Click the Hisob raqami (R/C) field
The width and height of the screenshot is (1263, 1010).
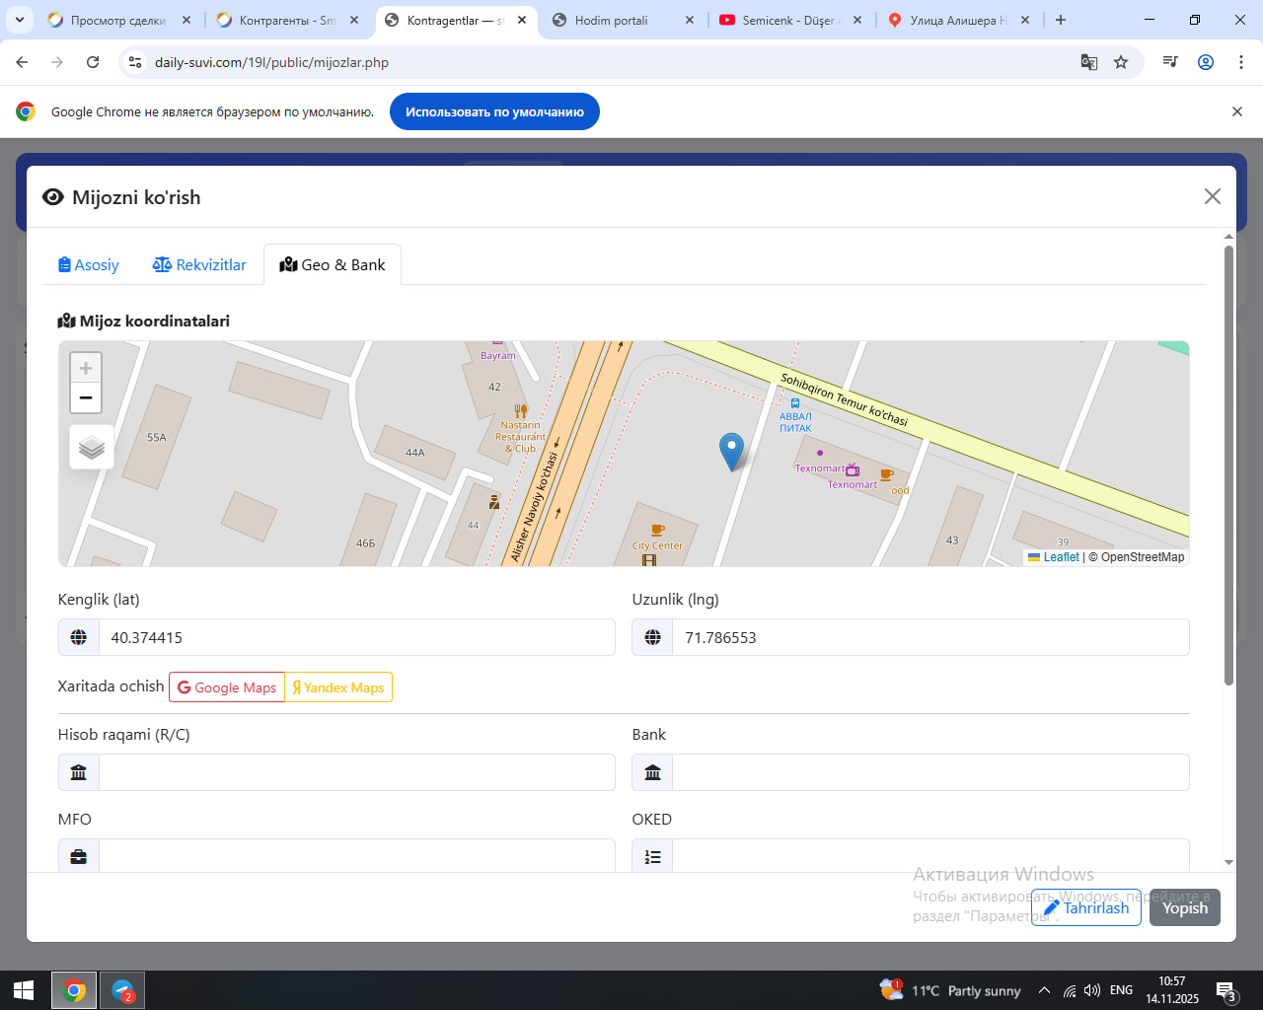click(356, 772)
